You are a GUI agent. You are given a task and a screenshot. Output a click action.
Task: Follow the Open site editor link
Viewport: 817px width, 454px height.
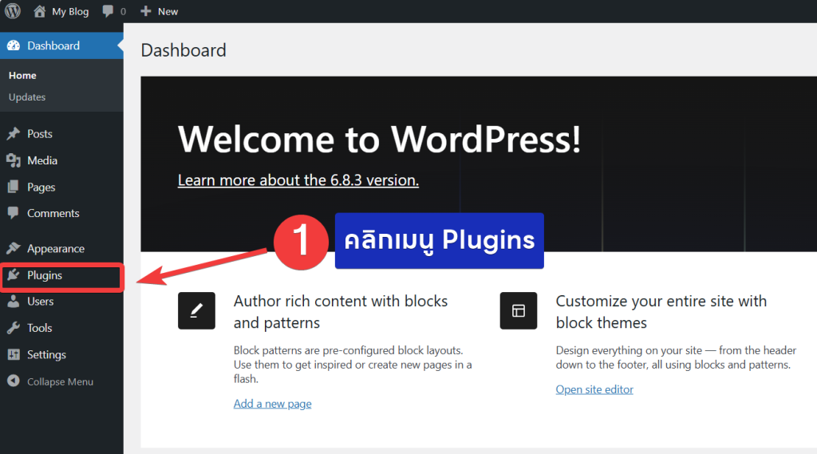594,389
